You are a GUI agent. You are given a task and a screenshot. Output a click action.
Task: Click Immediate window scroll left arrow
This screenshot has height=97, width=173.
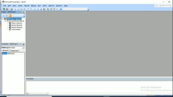click(27, 93)
